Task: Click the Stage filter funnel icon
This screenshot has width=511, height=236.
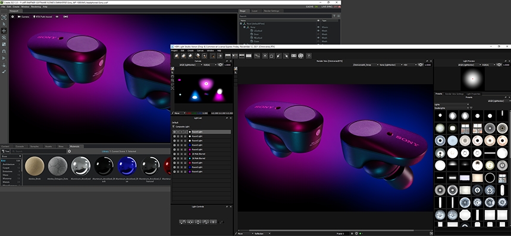Action: tap(334, 16)
